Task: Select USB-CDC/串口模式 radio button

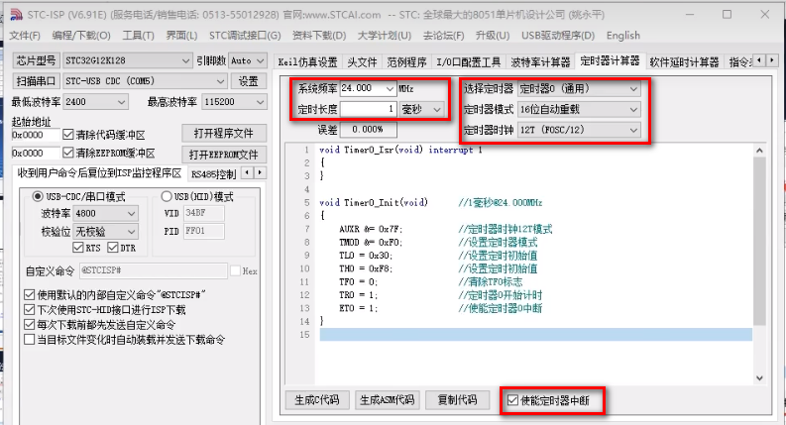Action: pyautogui.click(x=37, y=196)
